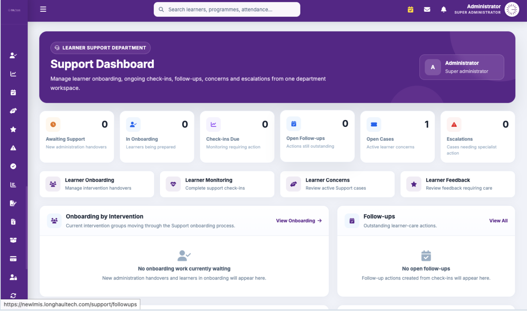Open the Administrator profile avatar
The height and width of the screenshot is (329, 527).
pos(512,10)
